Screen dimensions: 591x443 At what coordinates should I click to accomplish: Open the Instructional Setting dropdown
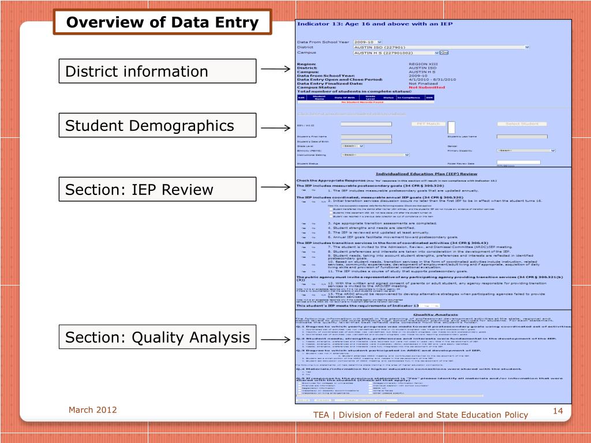tap(375, 155)
